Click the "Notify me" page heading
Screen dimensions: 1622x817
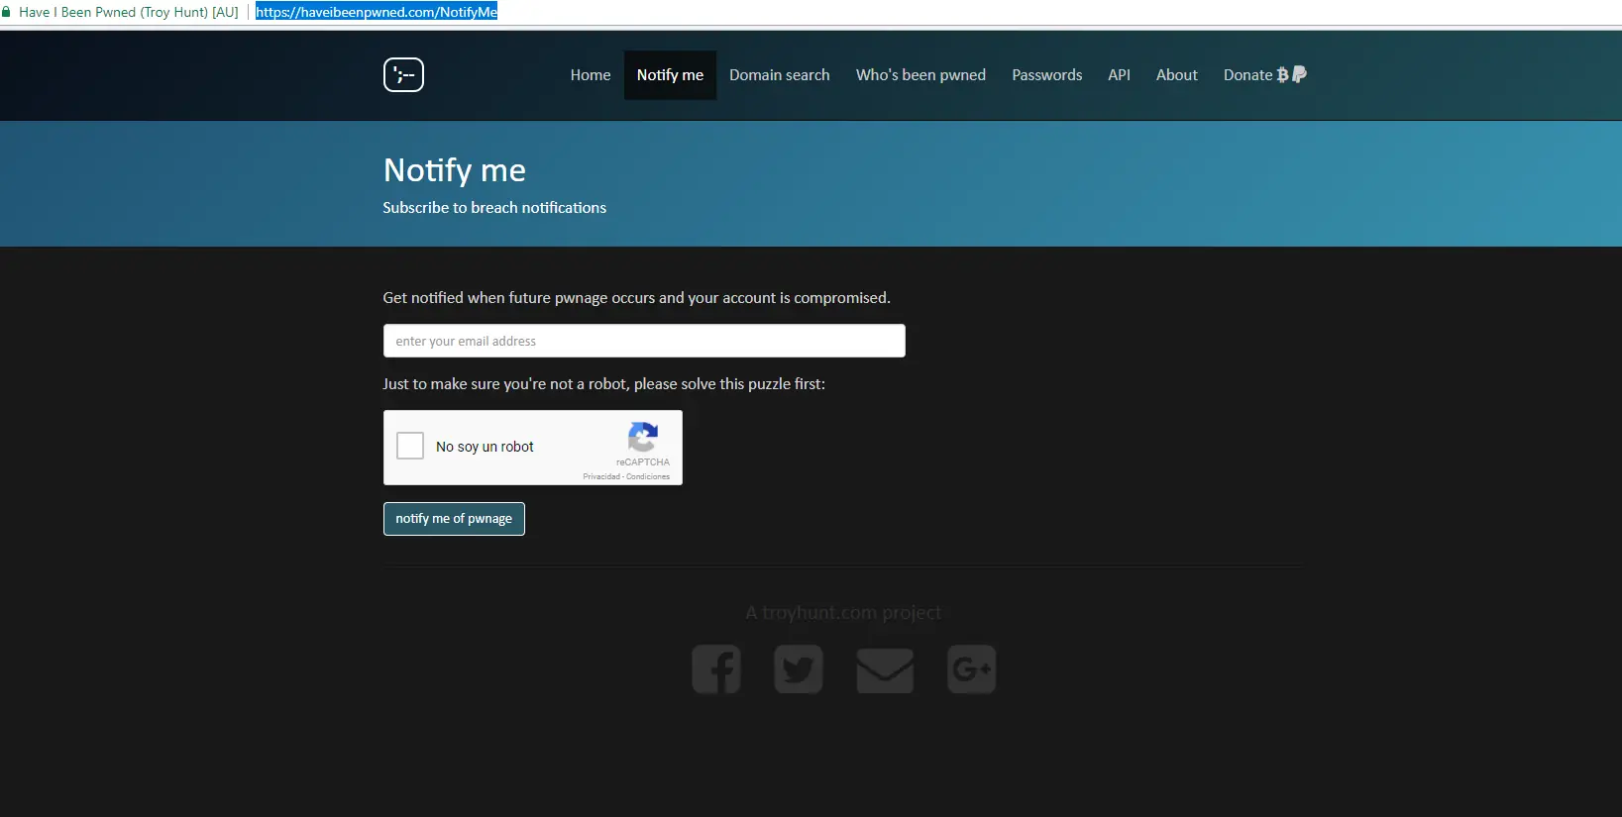(455, 170)
